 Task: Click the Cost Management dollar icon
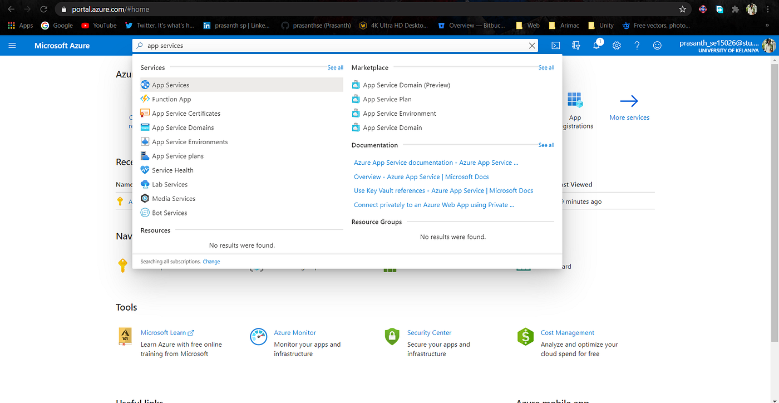[525, 336]
